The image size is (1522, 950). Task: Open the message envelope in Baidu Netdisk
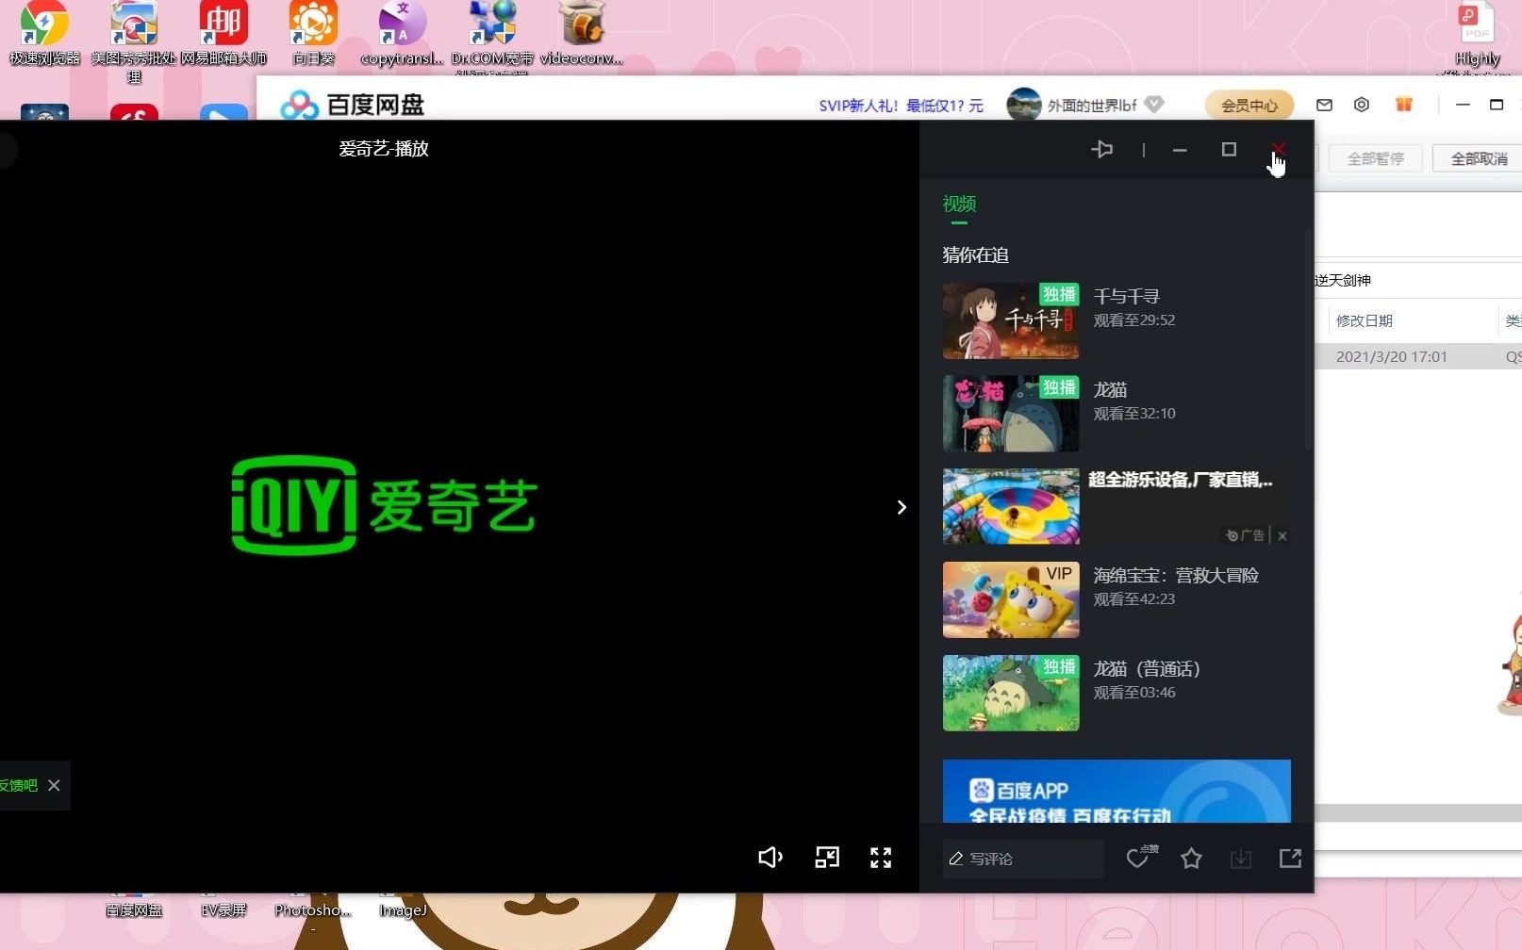pos(1323,105)
